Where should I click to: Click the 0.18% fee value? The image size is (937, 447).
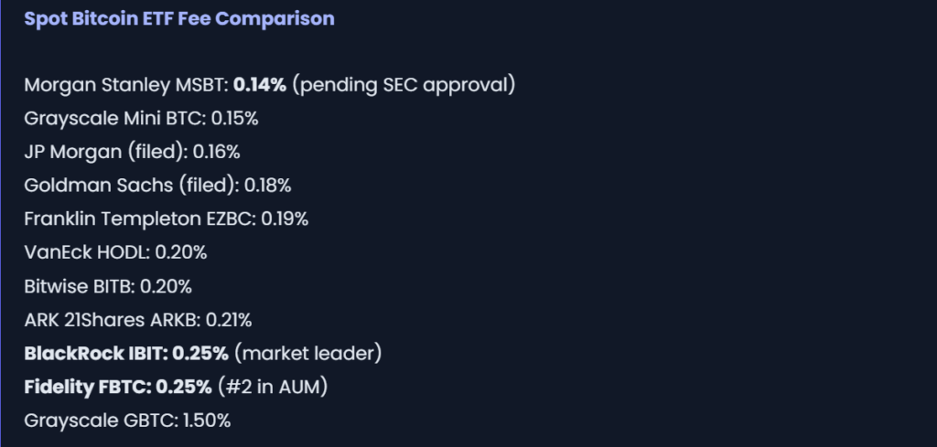tap(267, 186)
